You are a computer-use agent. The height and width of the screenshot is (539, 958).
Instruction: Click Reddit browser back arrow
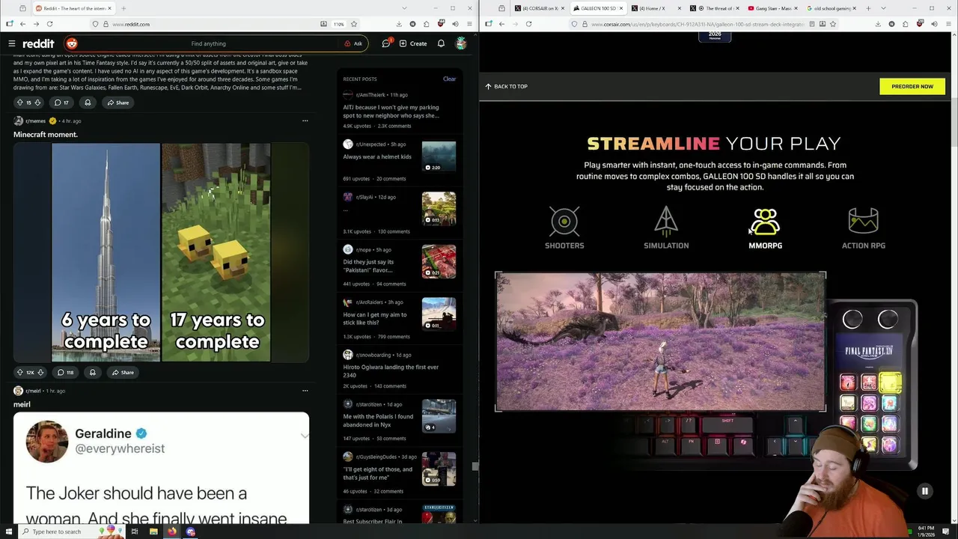point(22,24)
